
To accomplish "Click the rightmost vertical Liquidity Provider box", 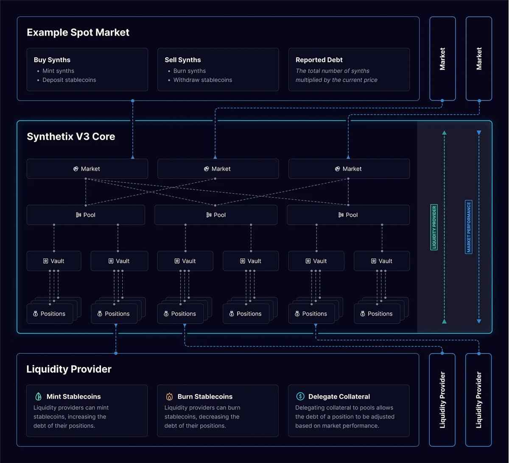I will (478, 400).
